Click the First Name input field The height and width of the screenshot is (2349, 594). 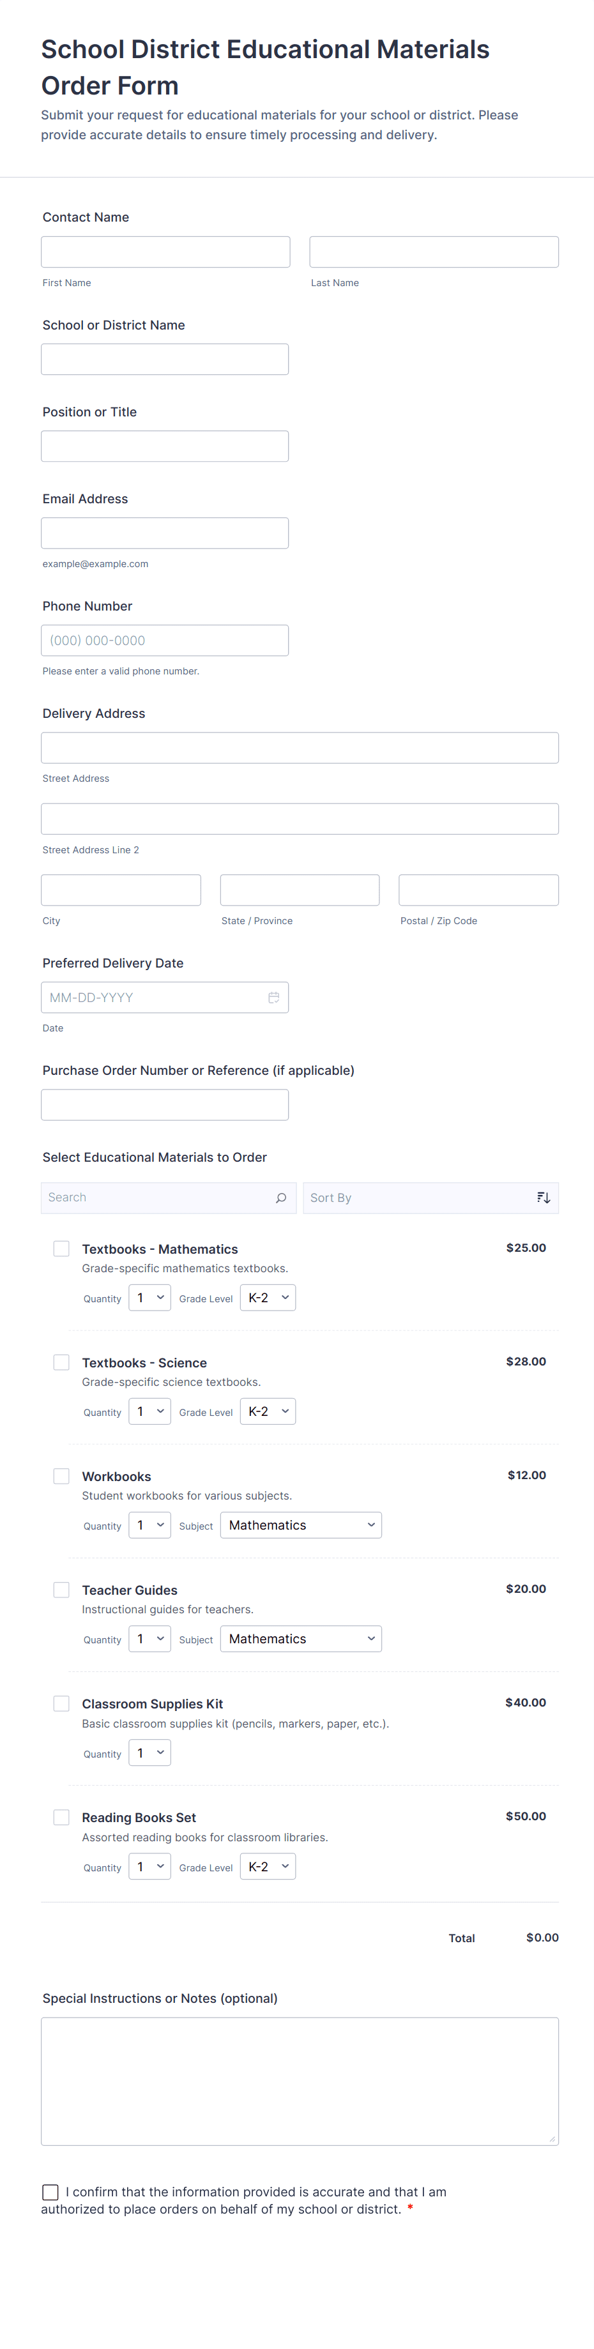point(165,252)
